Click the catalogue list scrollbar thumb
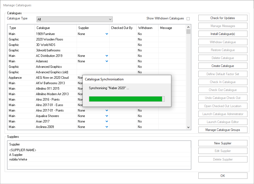254x184 pixels. pos(188,32)
